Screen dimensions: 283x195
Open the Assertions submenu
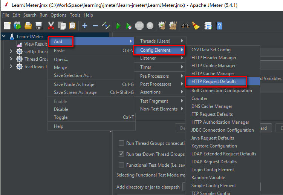pyautogui.click(x=159, y=92)
